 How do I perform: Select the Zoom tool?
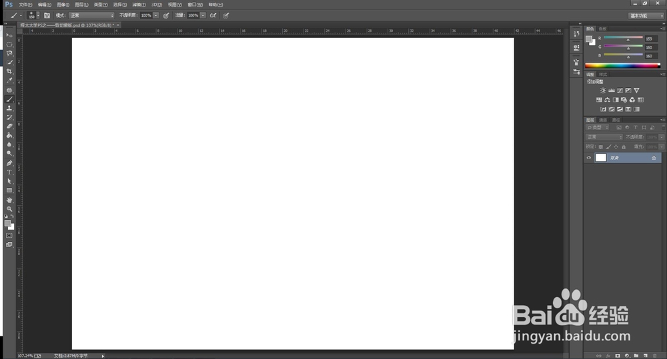tap(9, 209)
